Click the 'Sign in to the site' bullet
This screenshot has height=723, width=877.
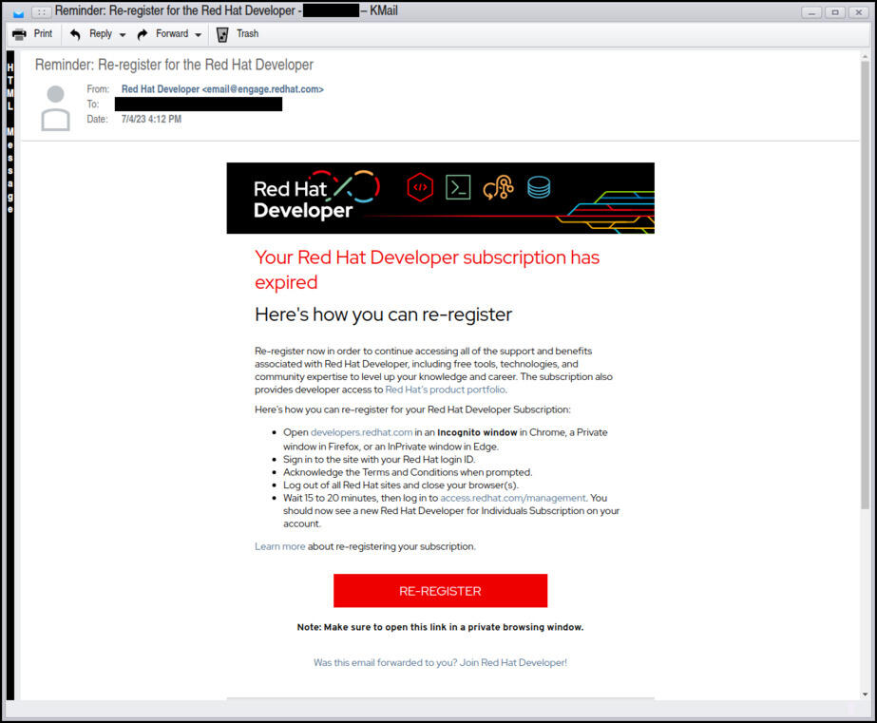[379, 460]
